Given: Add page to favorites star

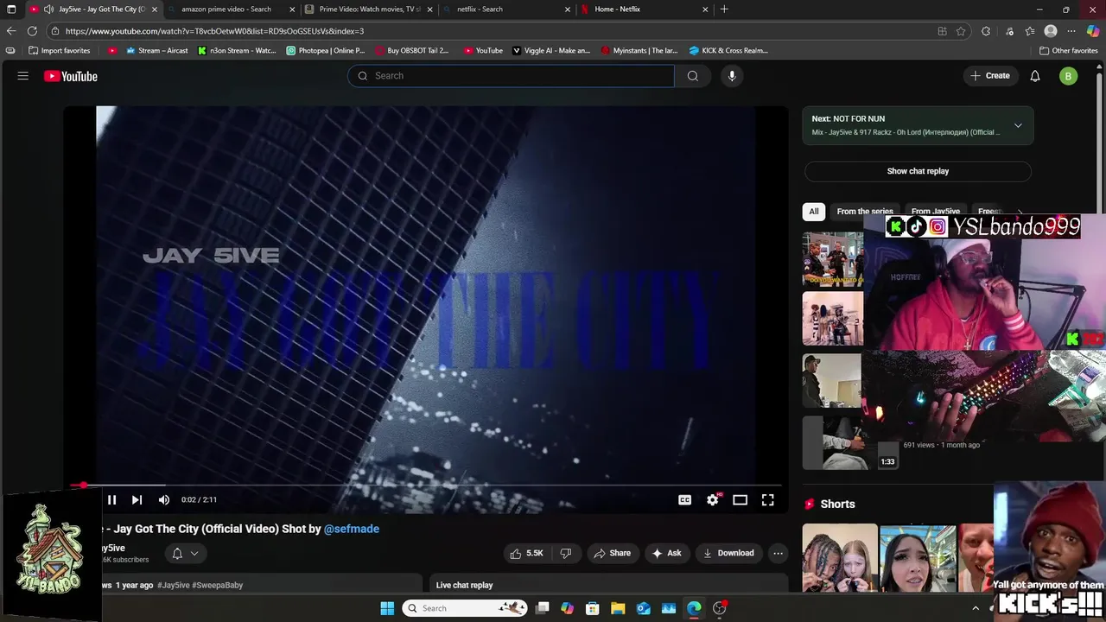Looking at the screenshot, I should (x=961, y=31).
